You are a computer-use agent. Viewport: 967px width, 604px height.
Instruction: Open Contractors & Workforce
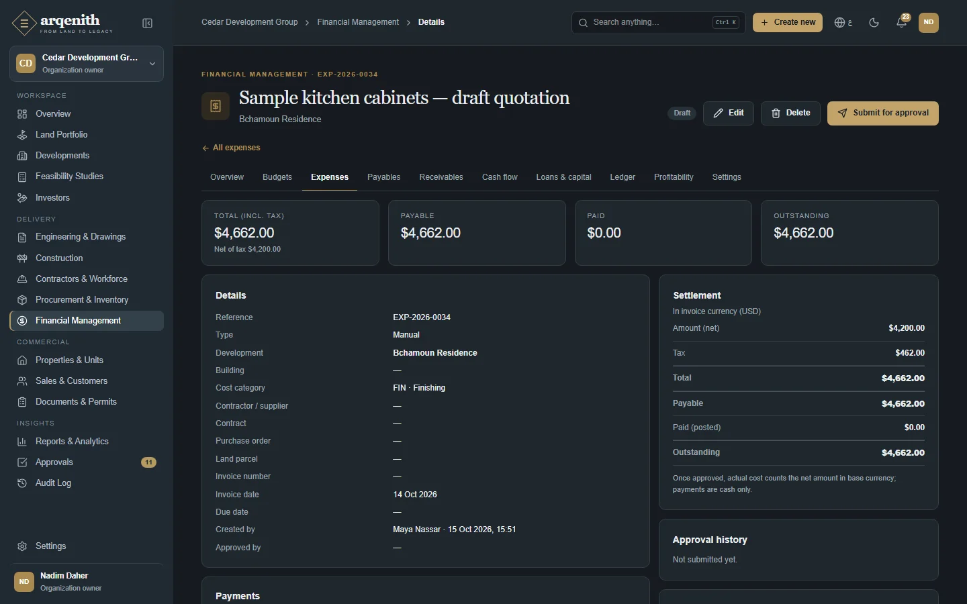(x=87, y=279)
